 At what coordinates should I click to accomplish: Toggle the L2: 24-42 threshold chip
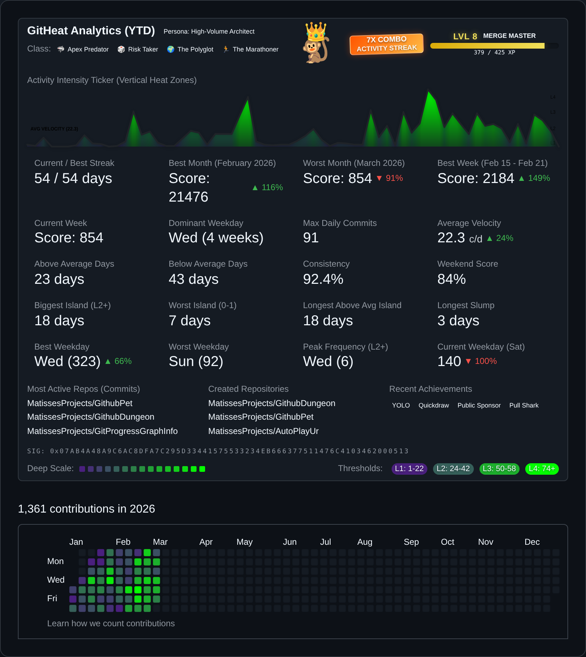click(x=453, y=469)
